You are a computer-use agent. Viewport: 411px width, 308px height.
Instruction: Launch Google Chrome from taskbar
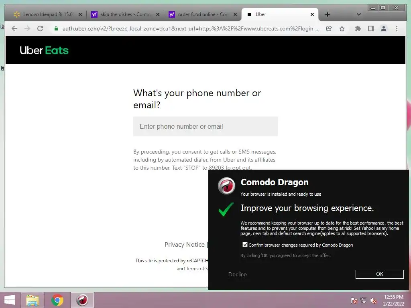coord(57,300)
